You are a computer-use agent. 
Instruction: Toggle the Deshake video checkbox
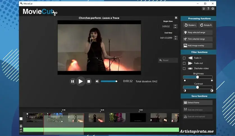click(x=184, y=69)
